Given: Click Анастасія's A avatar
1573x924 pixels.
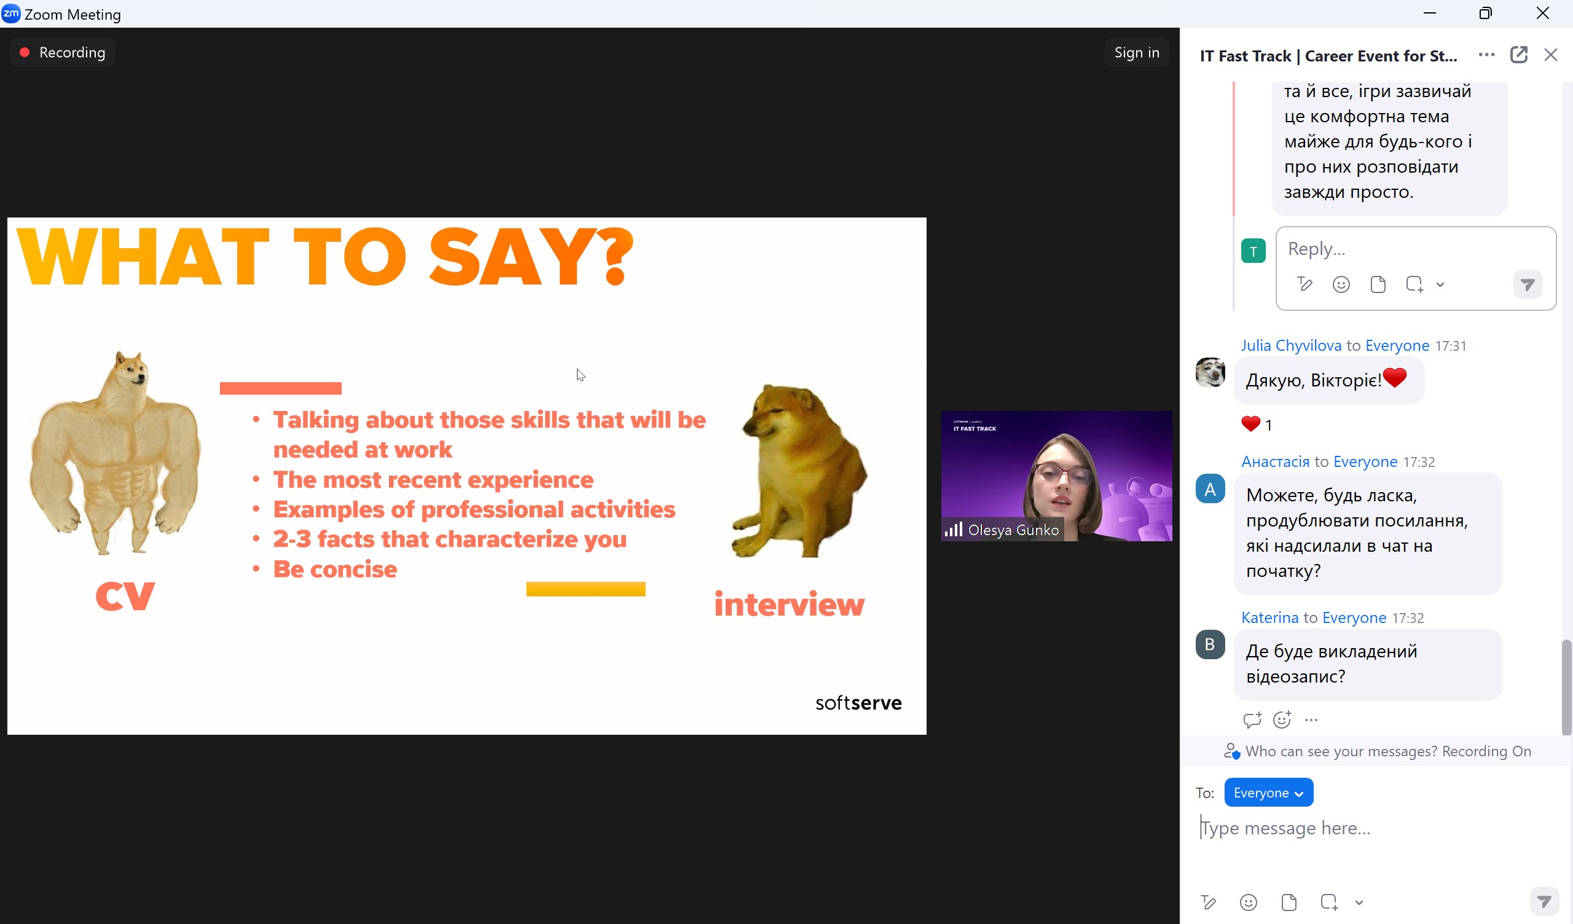Looking at the screenshot, I should [1210, 489].
